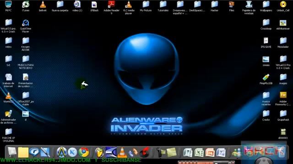
Task: Open the Grupohack folder
Action: [x=283, y=114]
